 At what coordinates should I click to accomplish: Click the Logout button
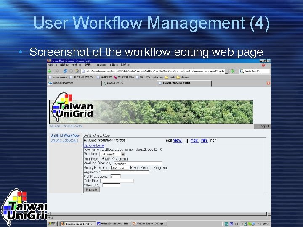(x=263, y=127)
